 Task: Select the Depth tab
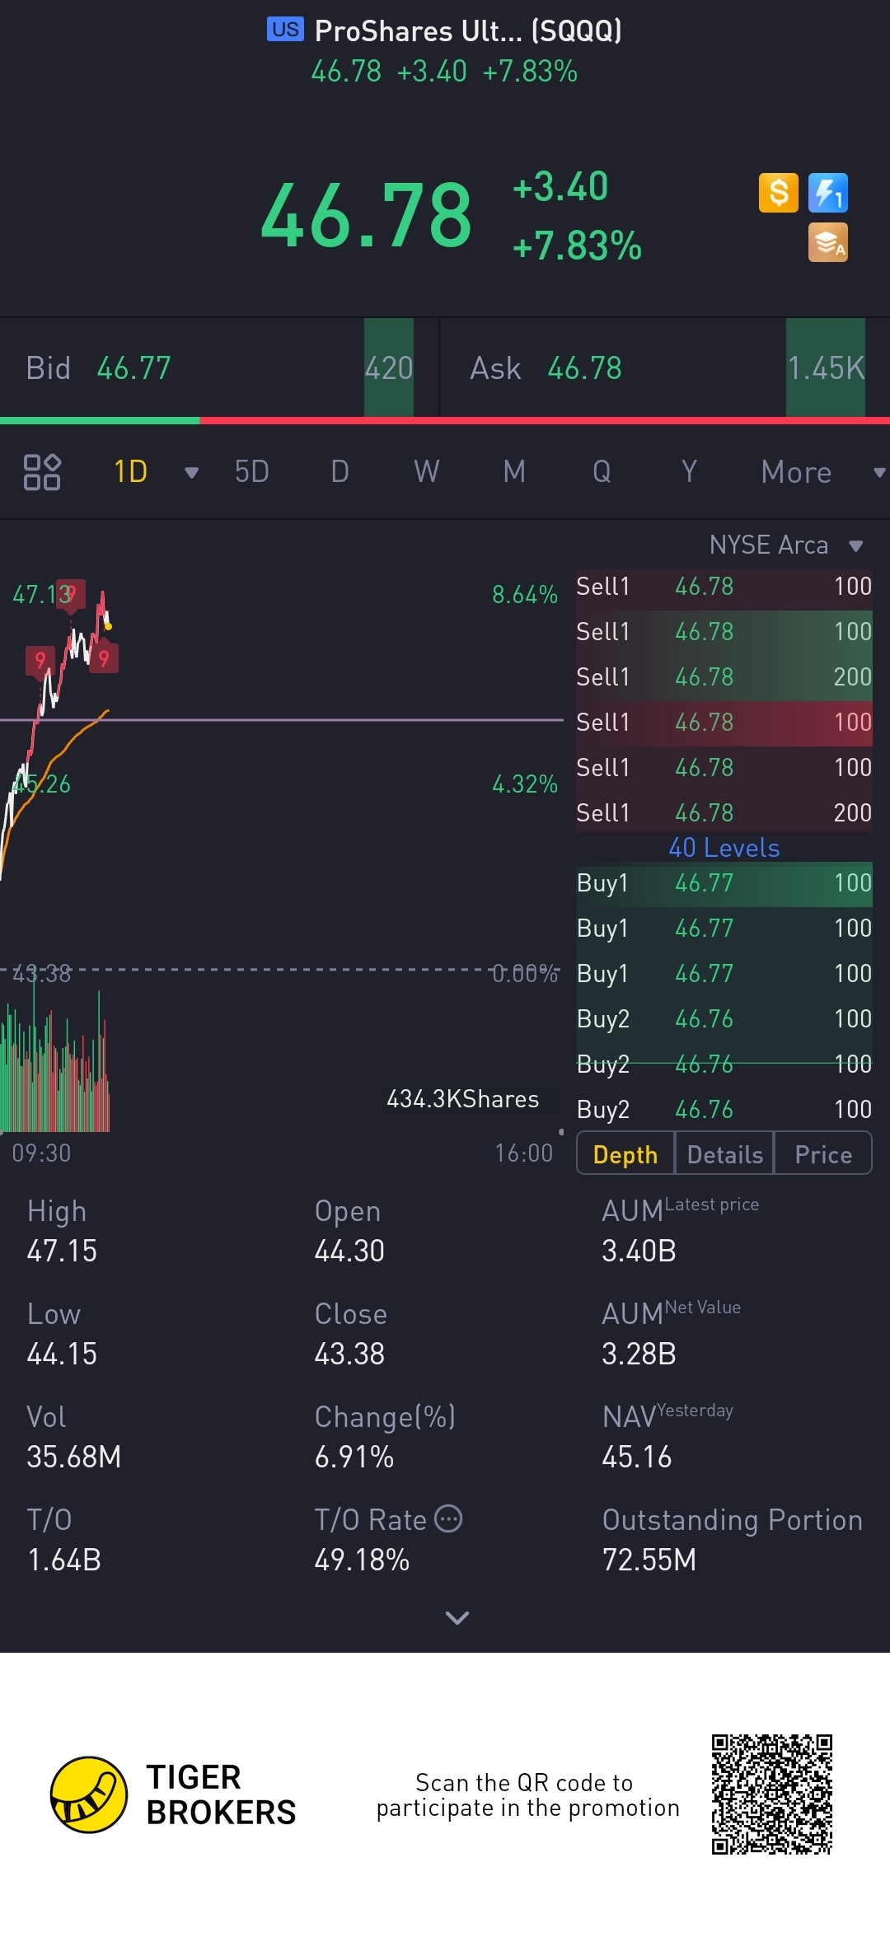[625, 1153]
